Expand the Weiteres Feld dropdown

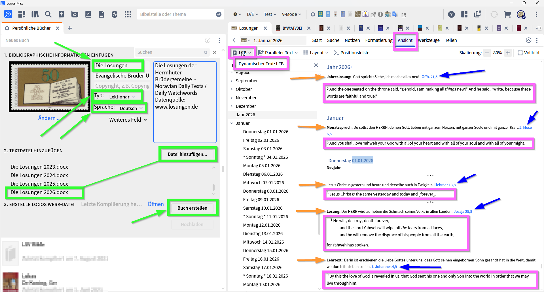(x=128, y=120)
